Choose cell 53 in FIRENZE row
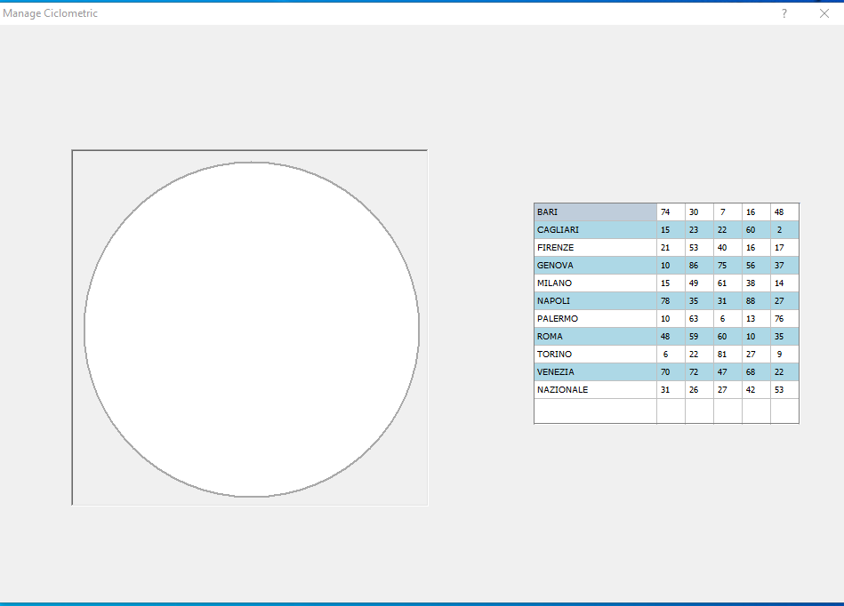Screen dimensions: 844x606 click(699, 247)
